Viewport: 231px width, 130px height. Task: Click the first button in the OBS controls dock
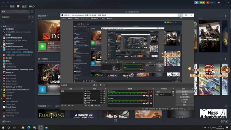[185, 92]
